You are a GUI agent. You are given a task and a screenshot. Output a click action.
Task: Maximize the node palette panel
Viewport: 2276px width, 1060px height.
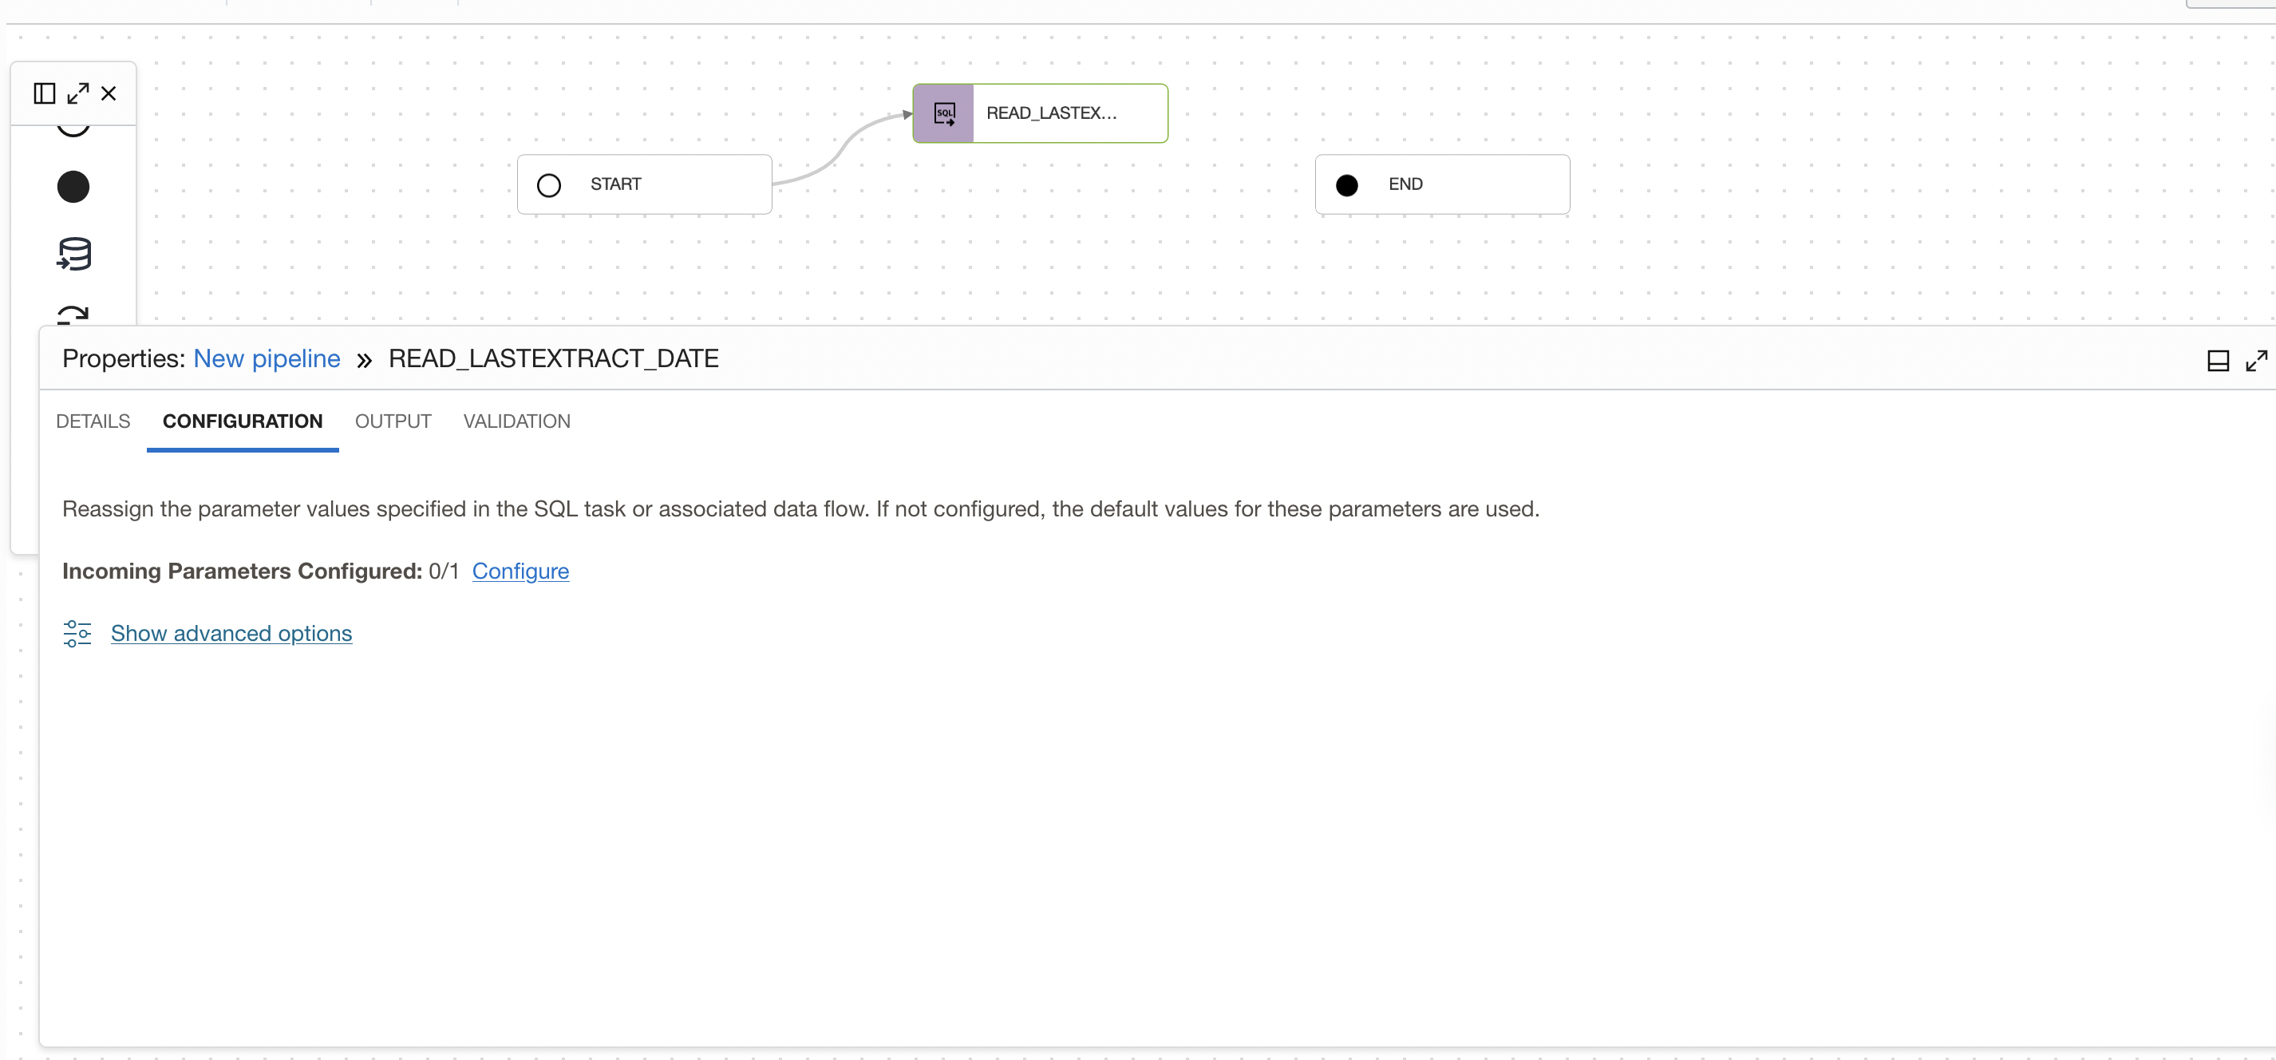(79, 92)
